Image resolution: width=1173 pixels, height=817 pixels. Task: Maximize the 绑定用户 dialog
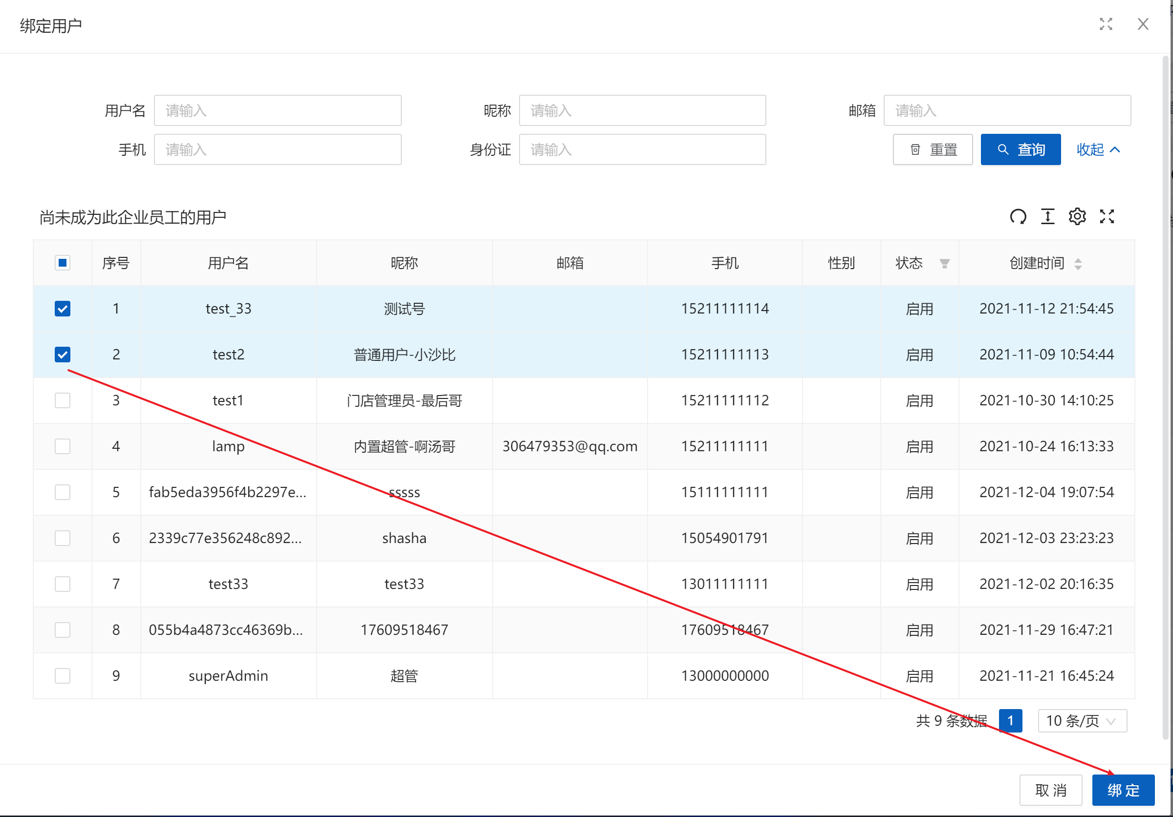[x=1106, y=24]
